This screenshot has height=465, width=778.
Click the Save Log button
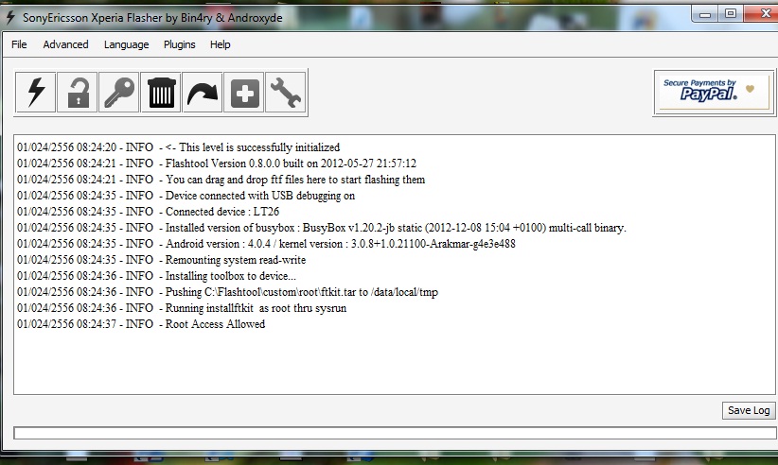[x=749, y=410]
